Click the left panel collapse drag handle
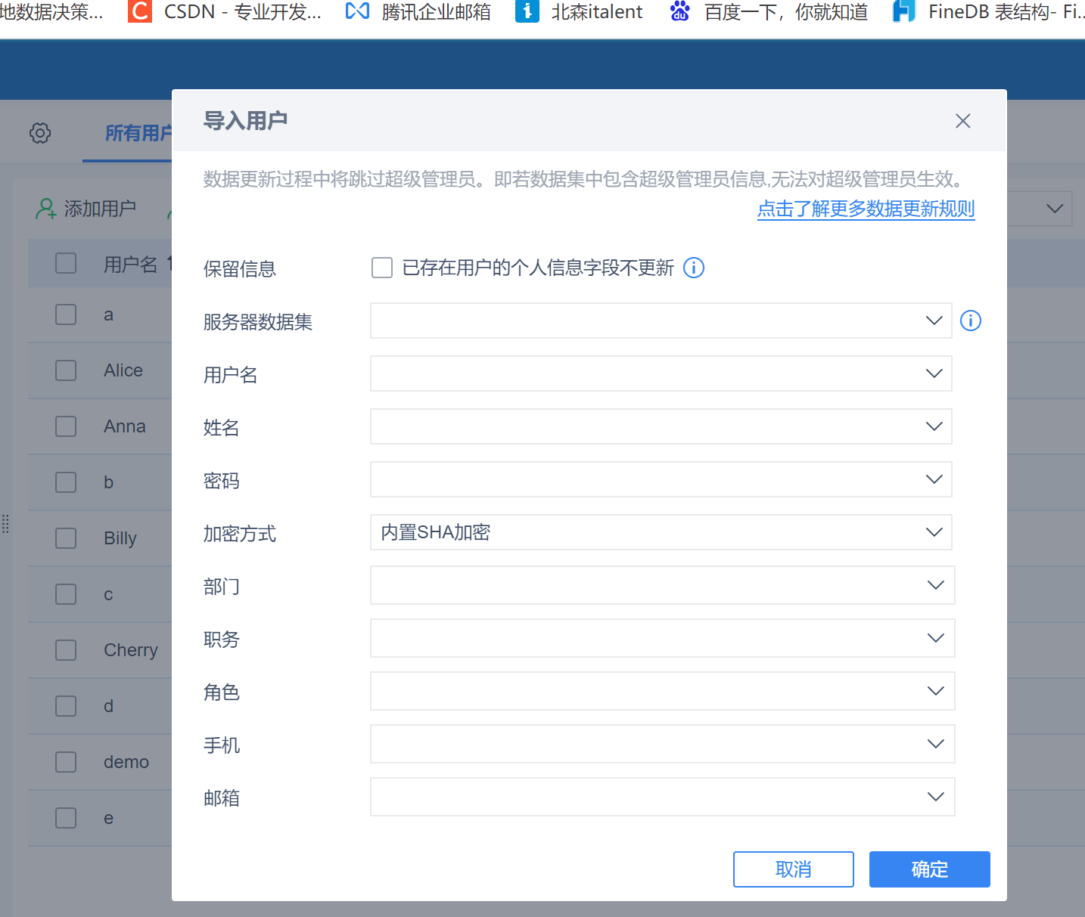Viewport: 1085px width, 917px height. [x=5, y=523]
